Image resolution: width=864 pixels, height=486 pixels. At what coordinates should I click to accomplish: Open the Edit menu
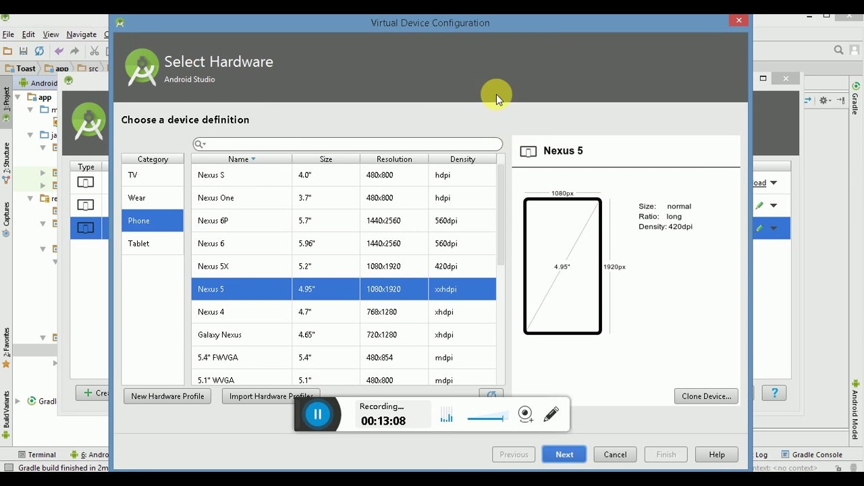pyautogui.click(x=28, y=34)
